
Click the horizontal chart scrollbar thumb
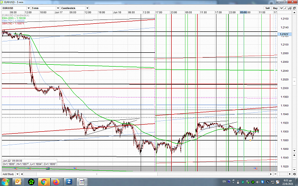pos(97,174)
